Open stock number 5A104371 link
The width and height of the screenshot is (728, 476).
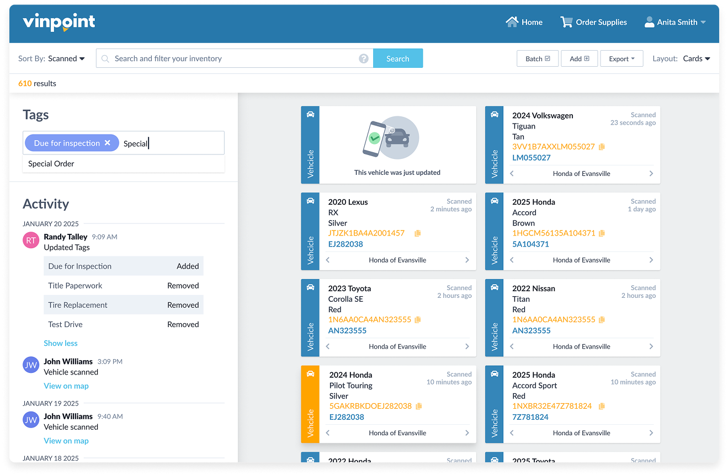pyautogui.click(x=531, y=244)
